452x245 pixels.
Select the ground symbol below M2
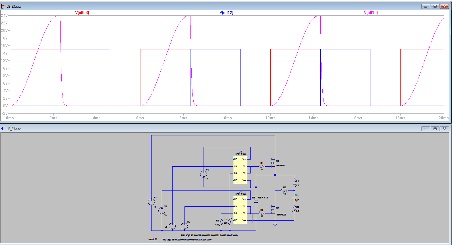275,224
